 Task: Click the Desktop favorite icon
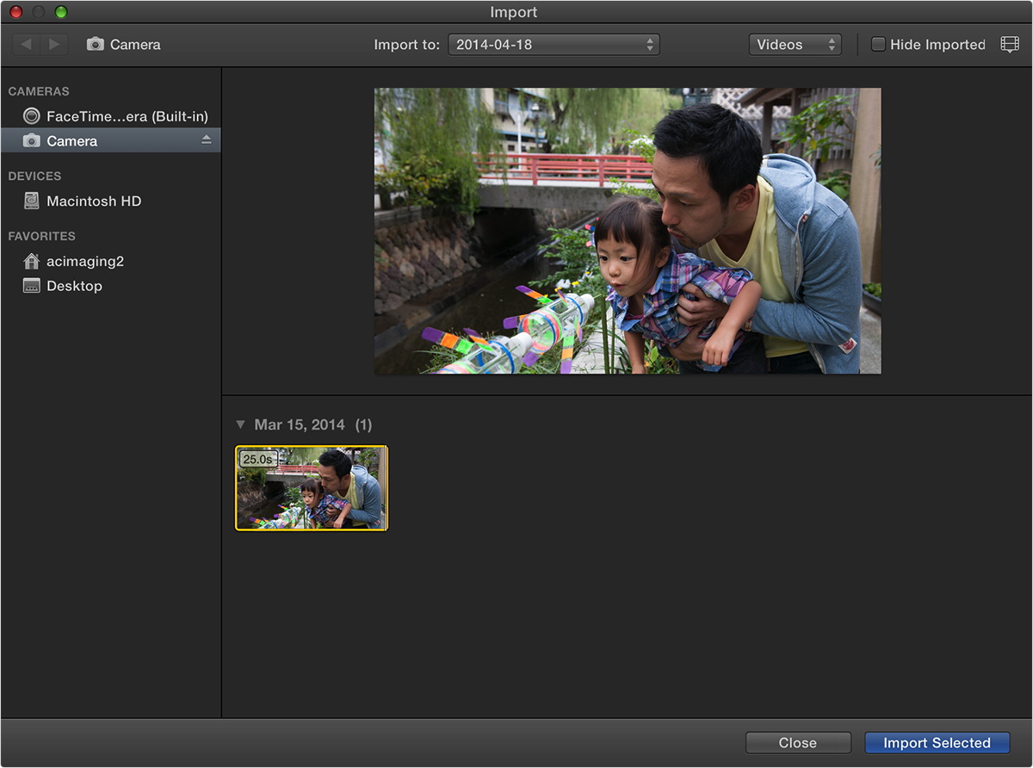(x=32, y=286)
